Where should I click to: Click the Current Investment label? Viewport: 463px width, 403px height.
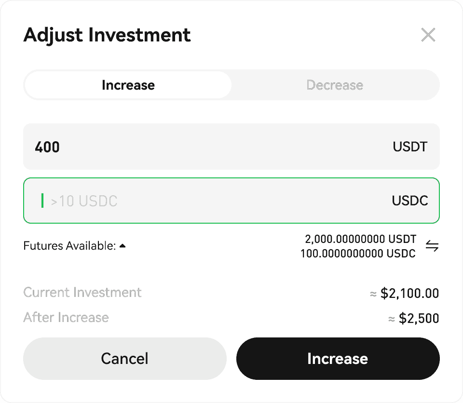click(x=82, y=293)
